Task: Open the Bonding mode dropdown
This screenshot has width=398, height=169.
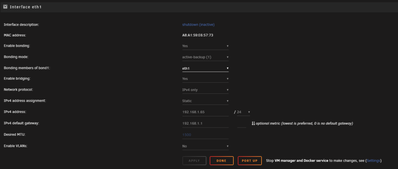Action: click(x=205, y=57)
